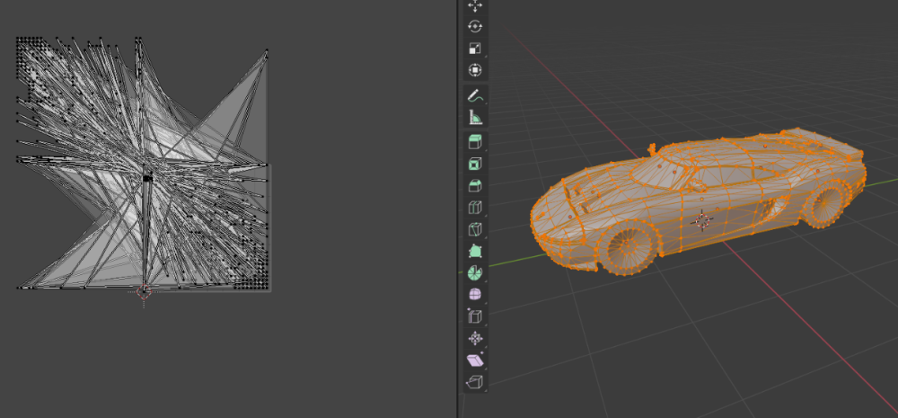Select the Poly Build tool
The image size is (898, 418).
475,252
